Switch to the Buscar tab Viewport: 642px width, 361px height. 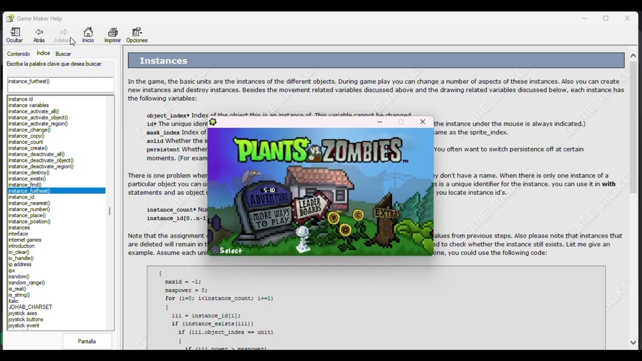click(x=63, y=54)
